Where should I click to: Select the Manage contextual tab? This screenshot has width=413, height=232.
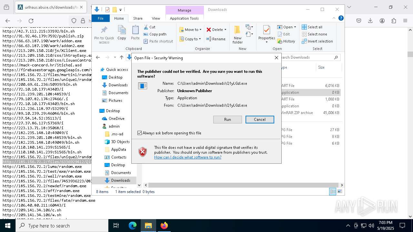pyautogui.click(x=184, y=10)
